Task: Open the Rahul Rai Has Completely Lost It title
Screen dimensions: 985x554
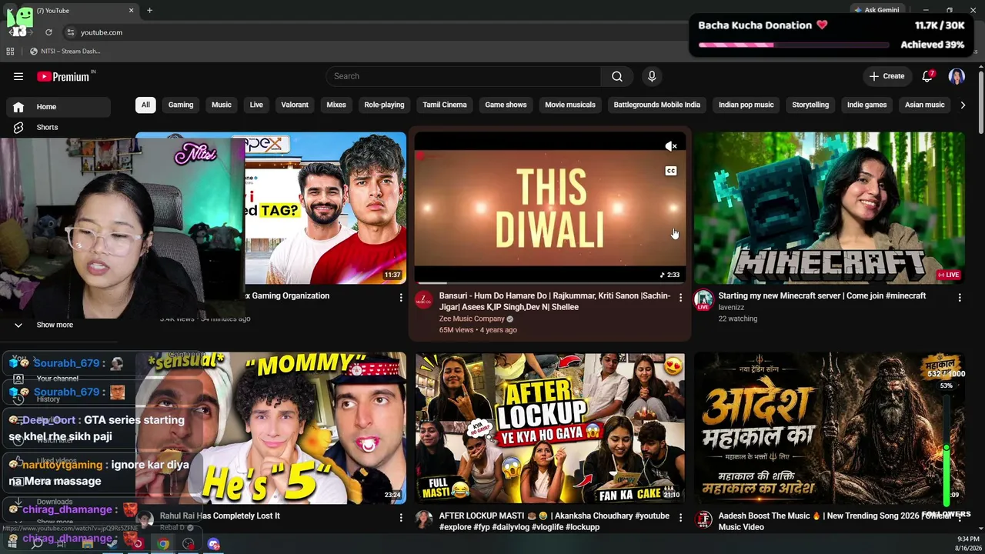Action: coord(220,516)
